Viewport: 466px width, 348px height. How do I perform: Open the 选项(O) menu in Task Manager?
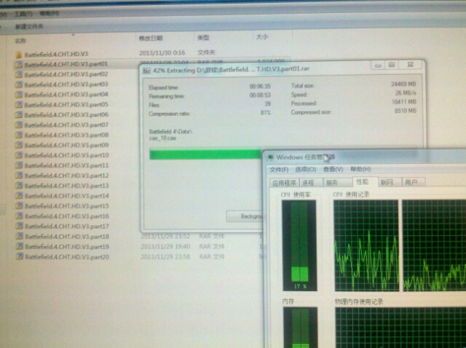[x=306, y=170]
